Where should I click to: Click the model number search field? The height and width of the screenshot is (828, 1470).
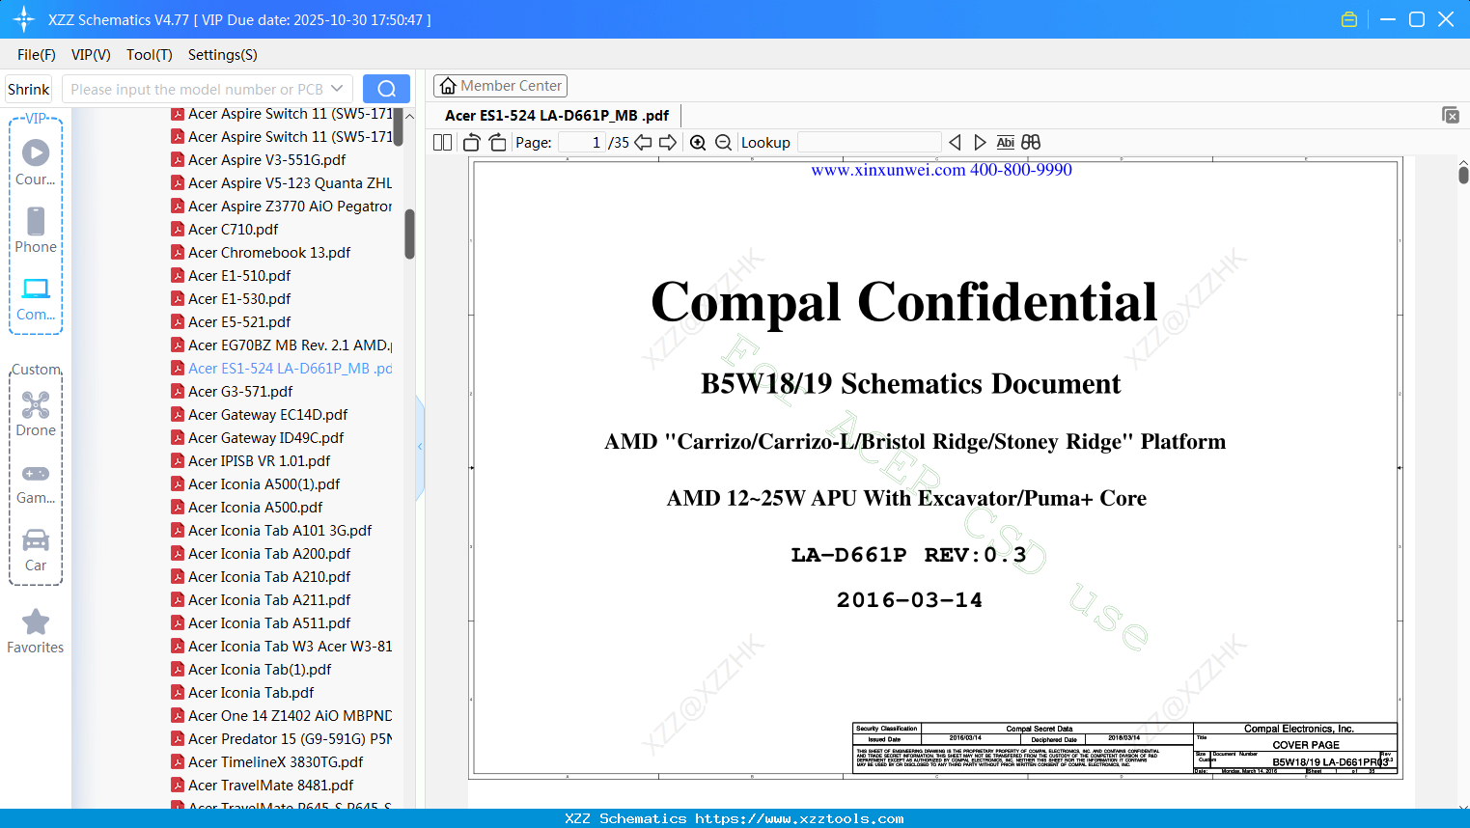coord(196,89)
